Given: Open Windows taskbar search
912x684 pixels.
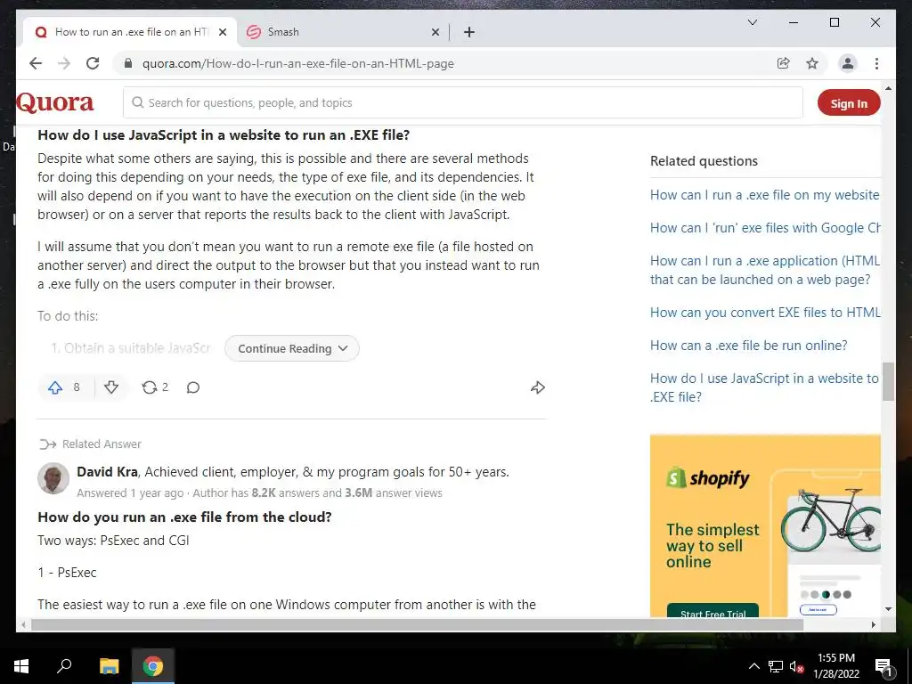Looking at the screenshot, I should tap(64, 665).
